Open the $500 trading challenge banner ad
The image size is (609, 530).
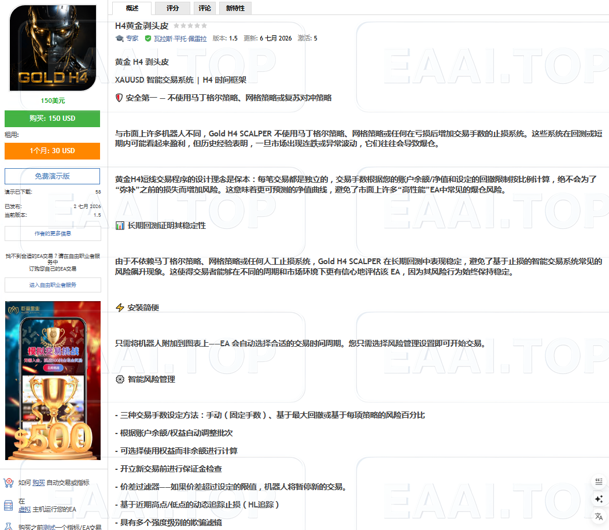click(x=53, y=380)
